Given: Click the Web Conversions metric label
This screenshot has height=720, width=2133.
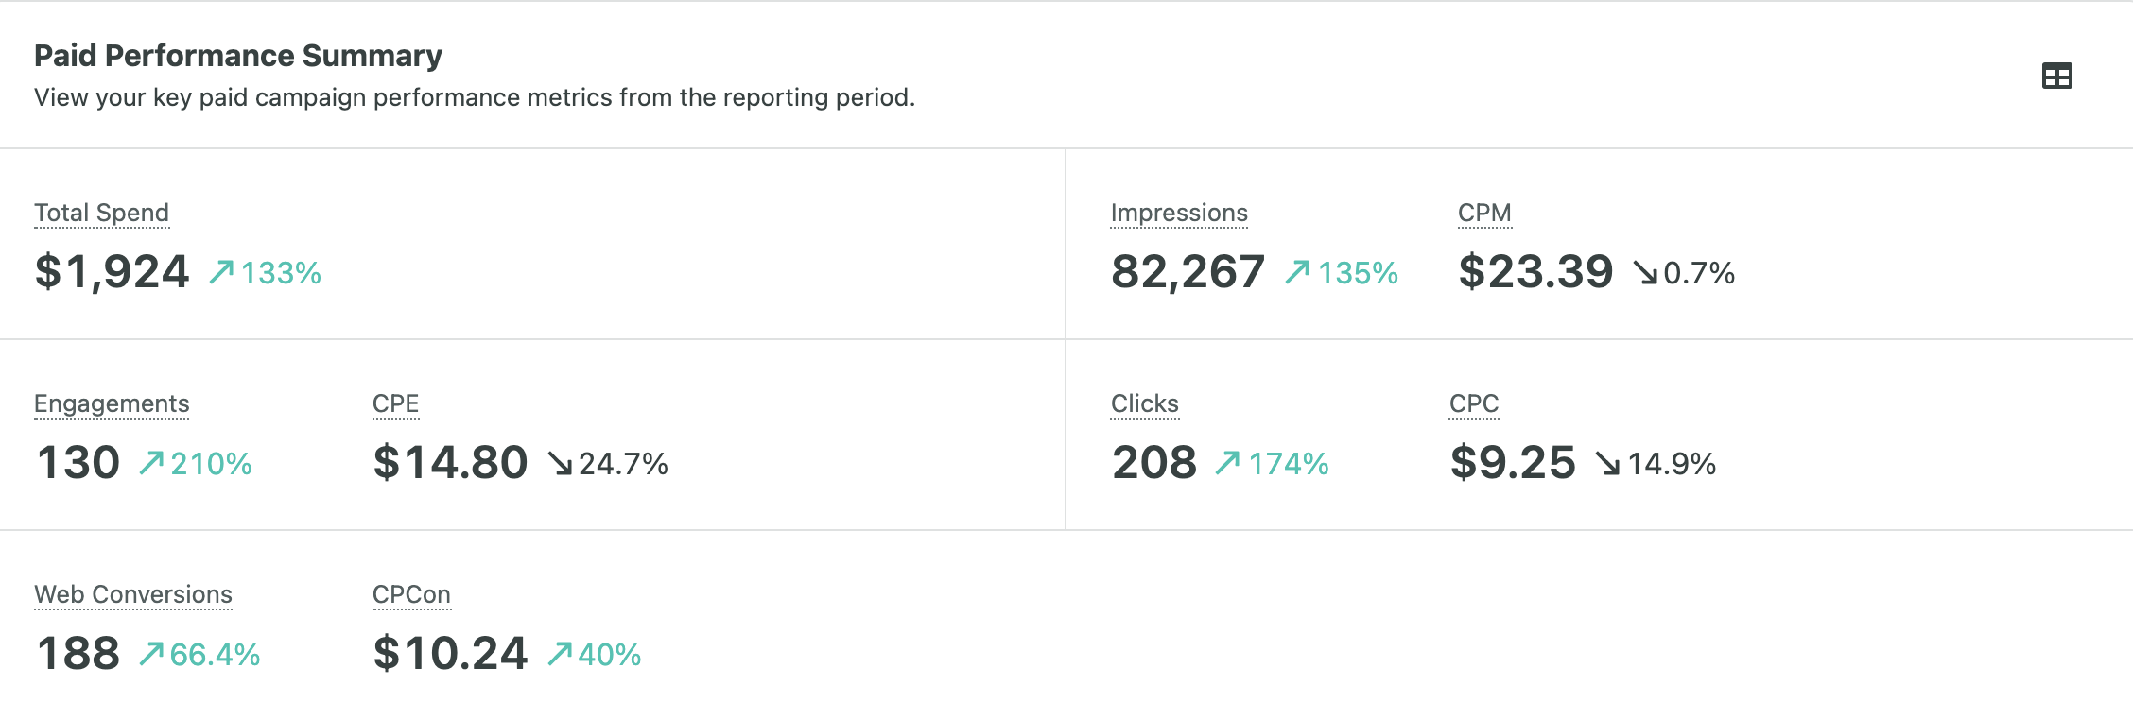Looking at the screenshot, I should pos(133,595).
